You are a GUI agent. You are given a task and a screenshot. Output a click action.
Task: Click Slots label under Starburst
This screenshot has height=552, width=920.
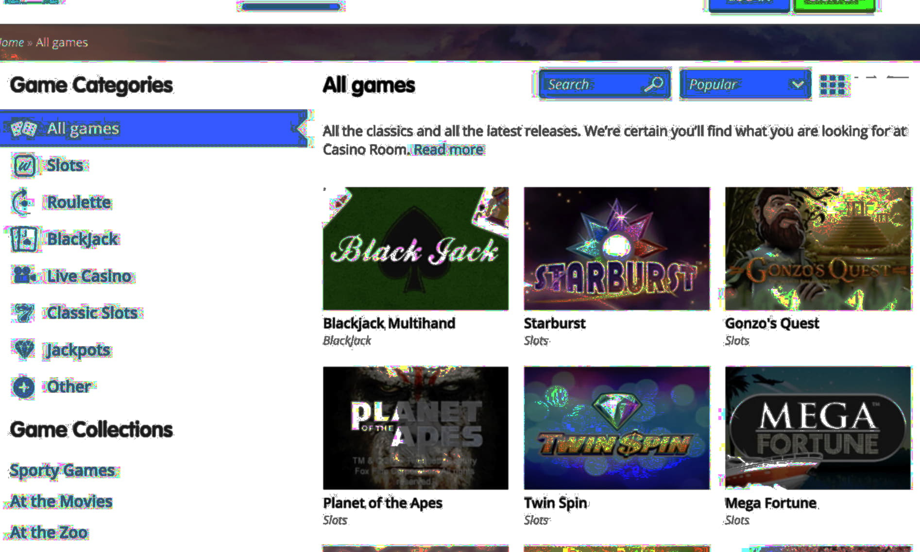pyautogui.click(x=536, y=341)
